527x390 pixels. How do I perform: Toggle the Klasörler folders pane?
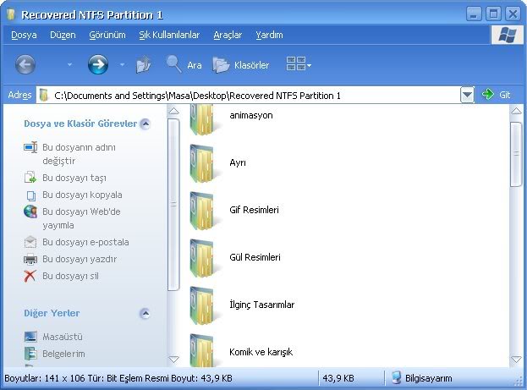(241, 64)
